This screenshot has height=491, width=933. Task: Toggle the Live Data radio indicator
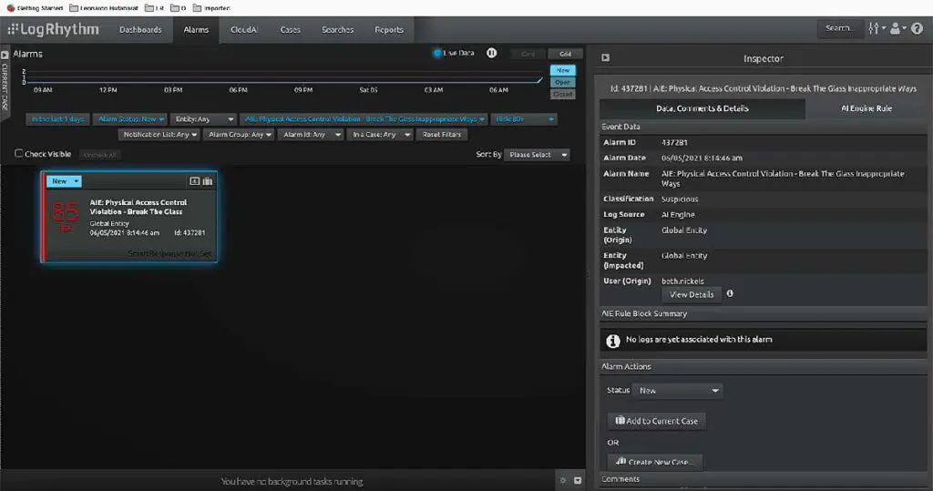pos(437,53)
